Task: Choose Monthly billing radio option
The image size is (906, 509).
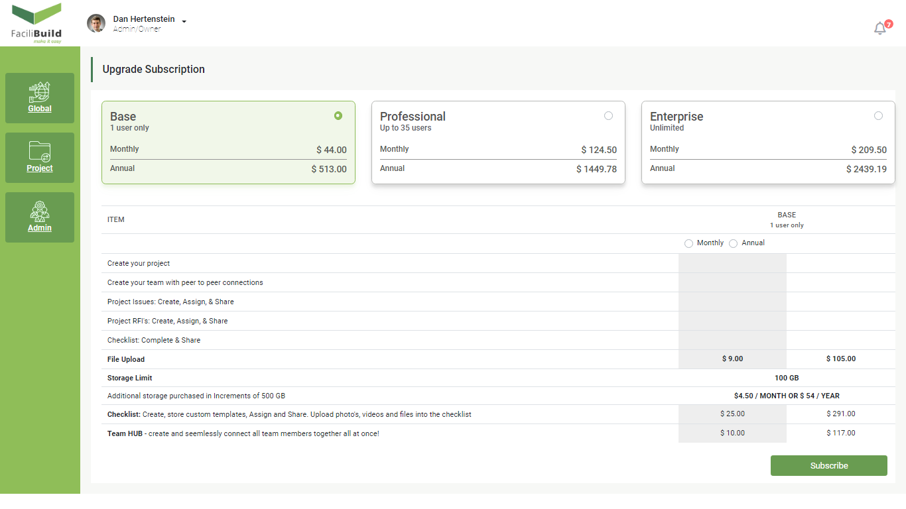Action: tap(688, 244)
